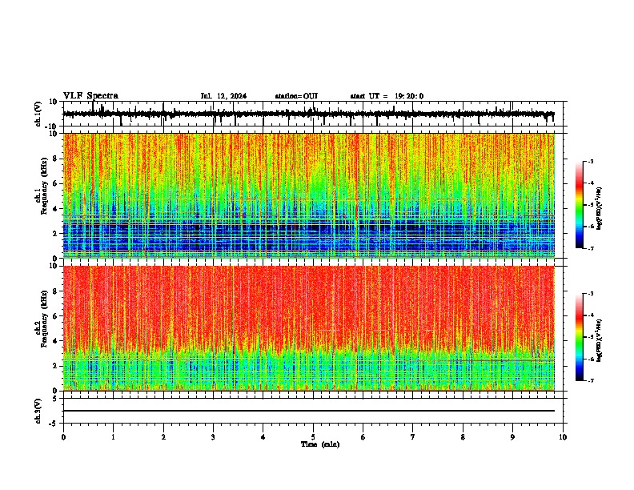This screenshot has height=490, width=634.
Task: Click the time axis tick label "2"
Action: tap(163, 437)
